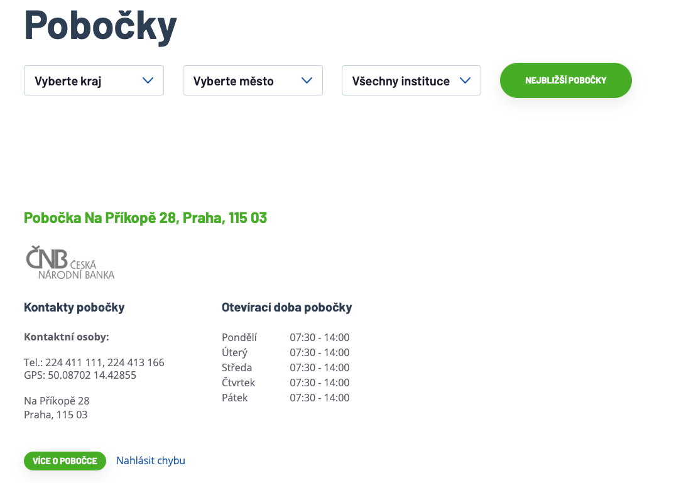Screen dimensions: 691x483
Task: Click the "Kontakty pobočky" heading
Action: pos(74,307)
